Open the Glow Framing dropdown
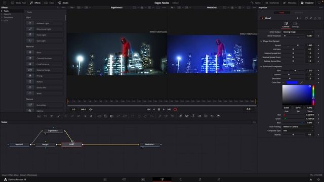The image size is (324, 182). pos(298,127)
